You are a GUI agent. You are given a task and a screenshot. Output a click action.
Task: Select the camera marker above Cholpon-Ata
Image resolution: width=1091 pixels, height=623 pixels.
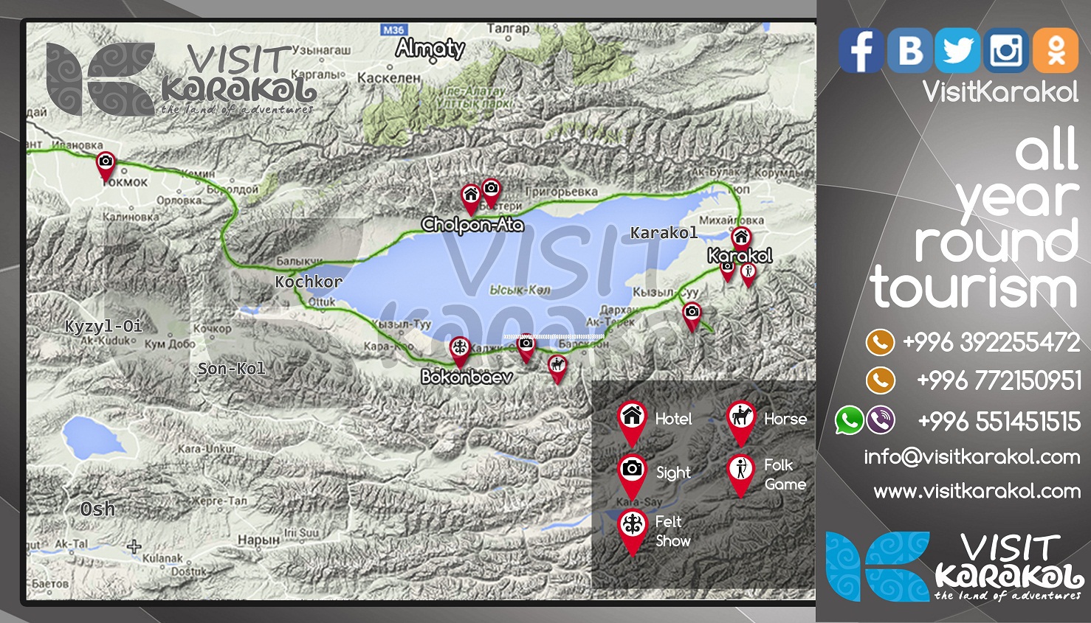pos(491,192)
